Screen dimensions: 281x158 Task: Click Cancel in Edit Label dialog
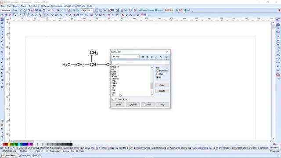coord(148,104)
